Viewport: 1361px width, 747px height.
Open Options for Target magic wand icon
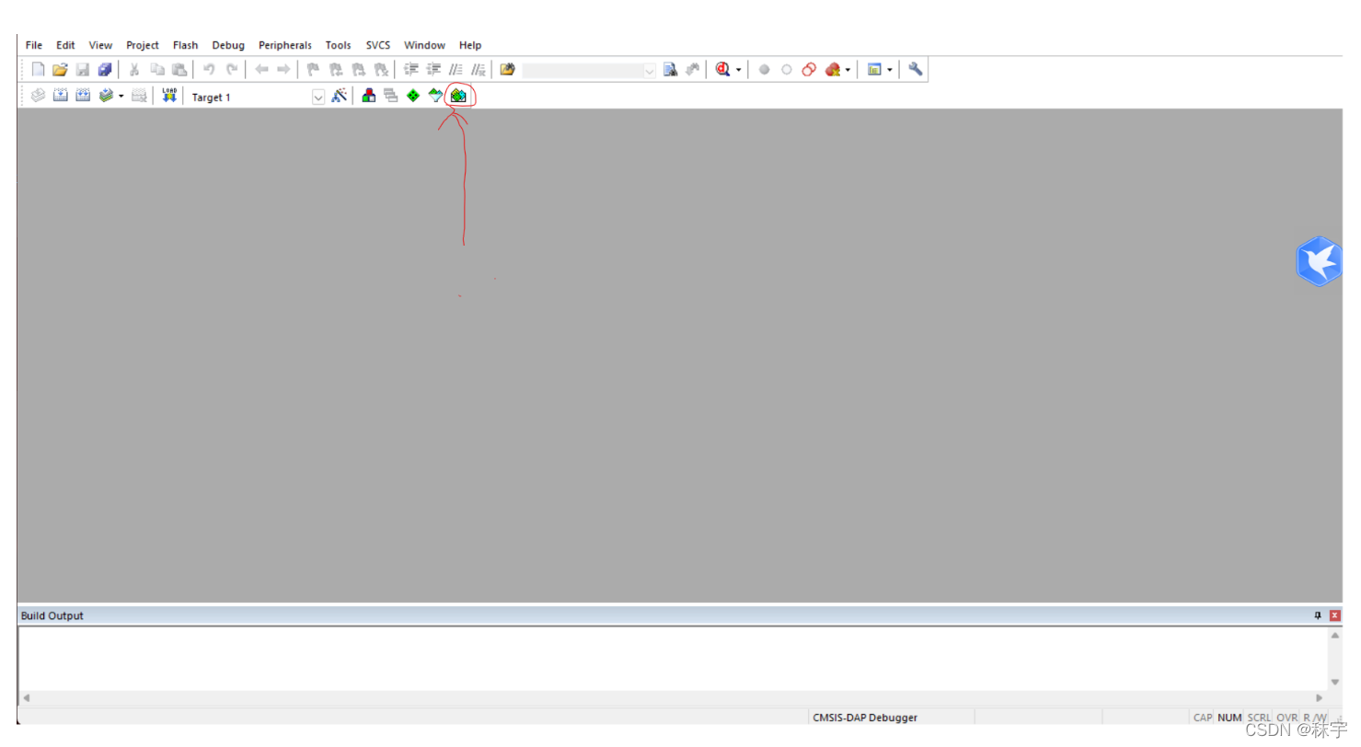(339, 96)
